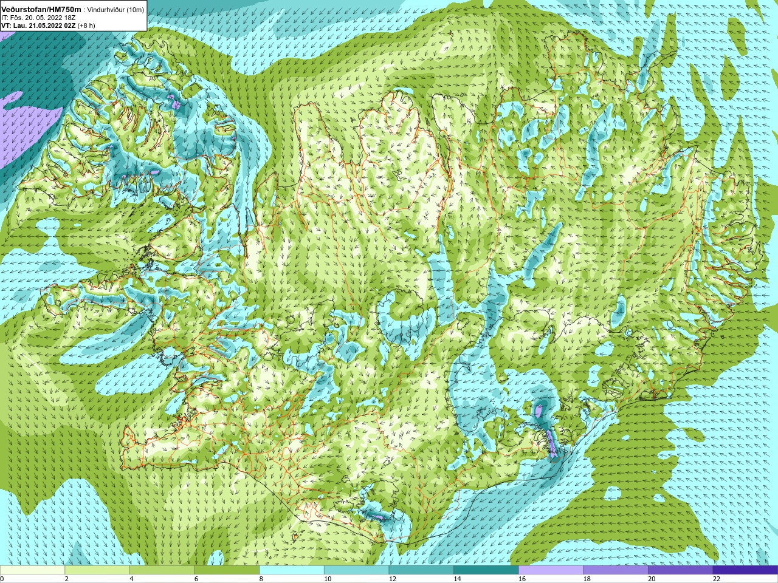Choose the darkest legend band above 22
Viewport: 778px width, 583px height.
pos(745,570)
